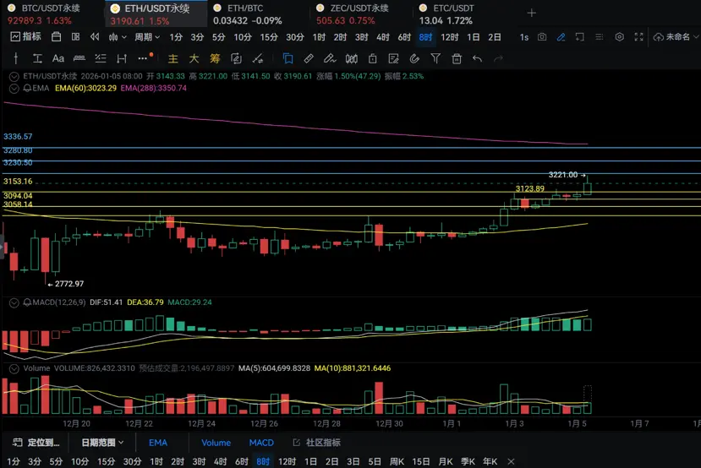
Task: Select 15分 timeframe in top toolbar
Action: [x=269, y=37]
